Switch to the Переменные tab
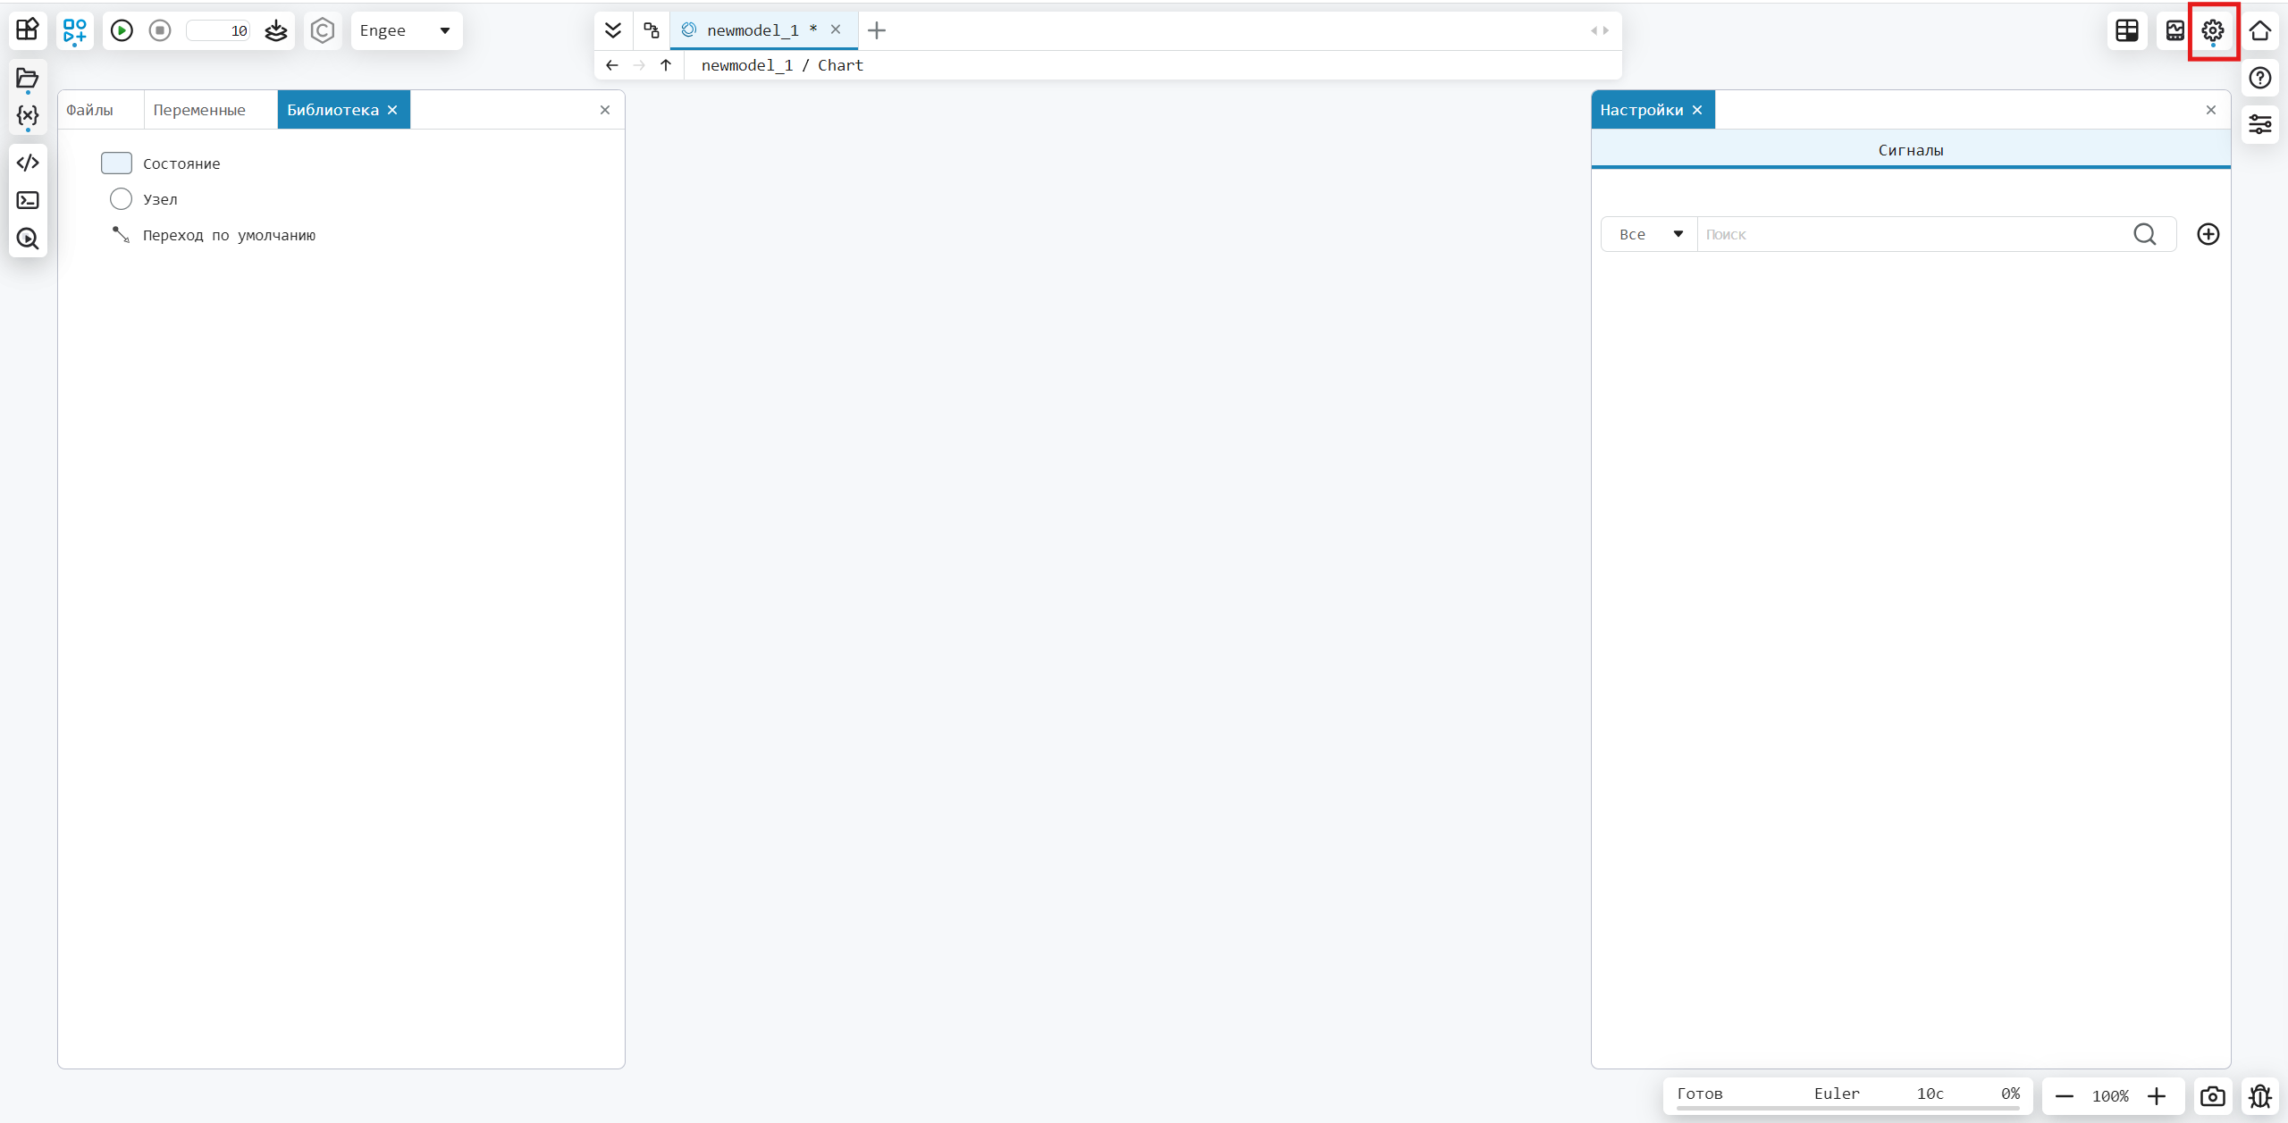The width and height of the screenshot is (2288, 1123). [x=199, y=110]
